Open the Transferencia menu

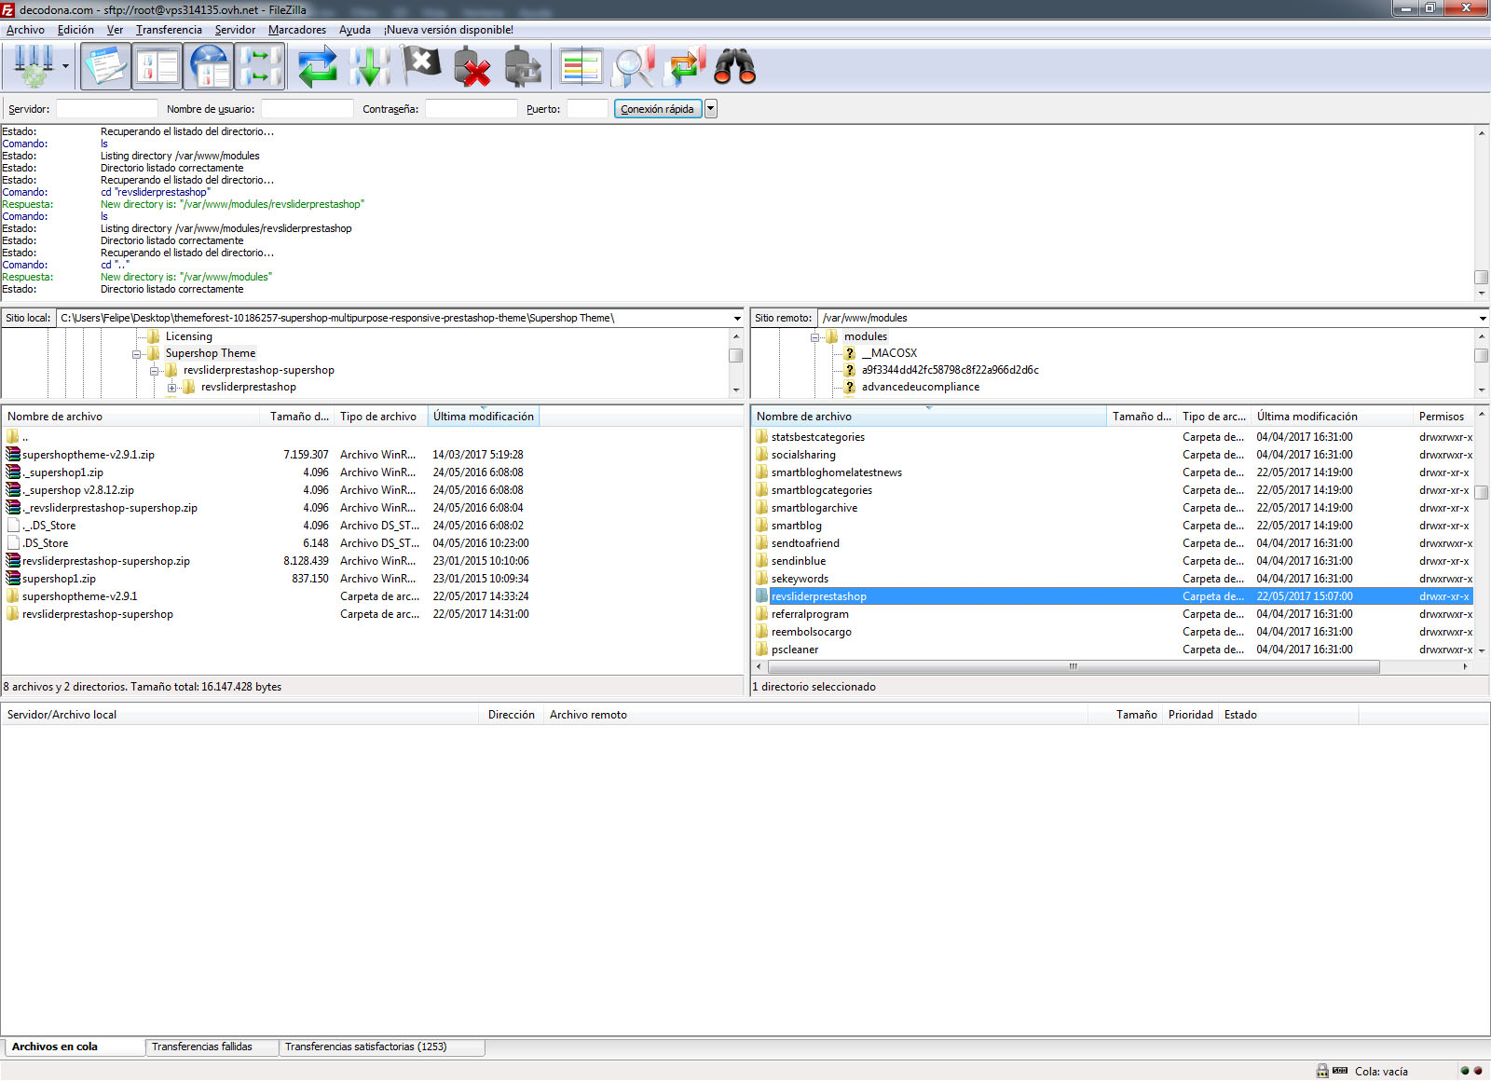[x=169, y=30]
